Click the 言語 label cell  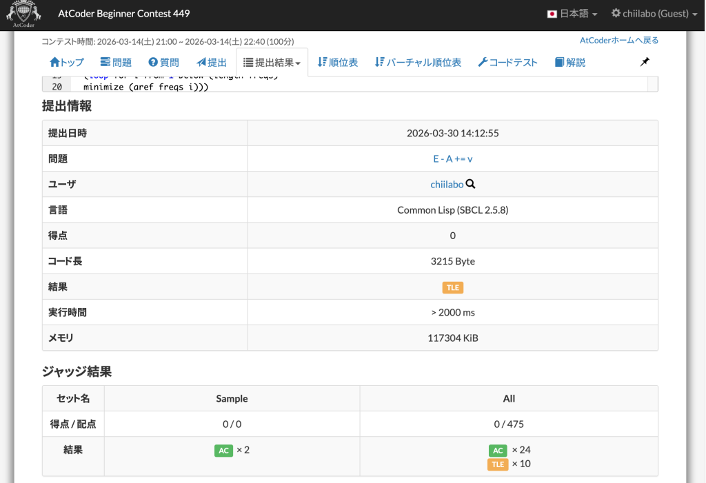coord(145,209)
